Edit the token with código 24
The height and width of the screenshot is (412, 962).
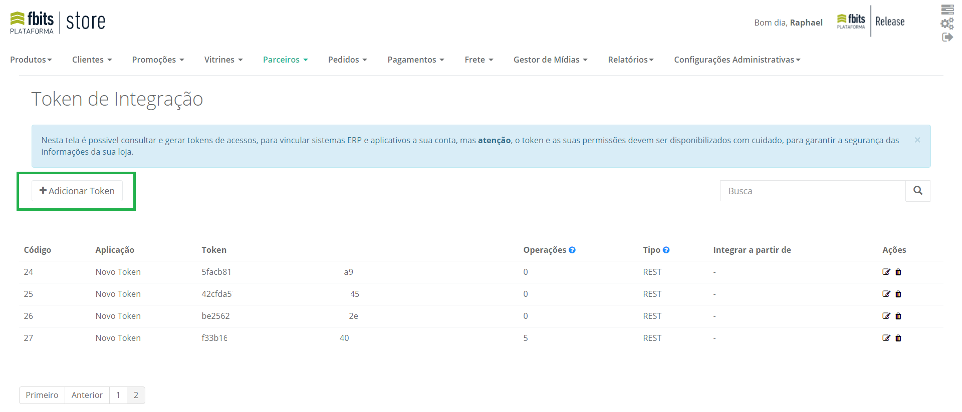(886, 272)
